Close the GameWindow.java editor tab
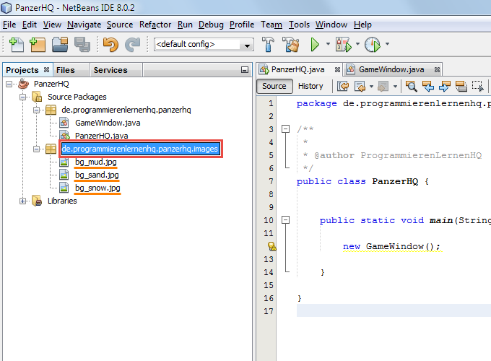 coord(437,69)
